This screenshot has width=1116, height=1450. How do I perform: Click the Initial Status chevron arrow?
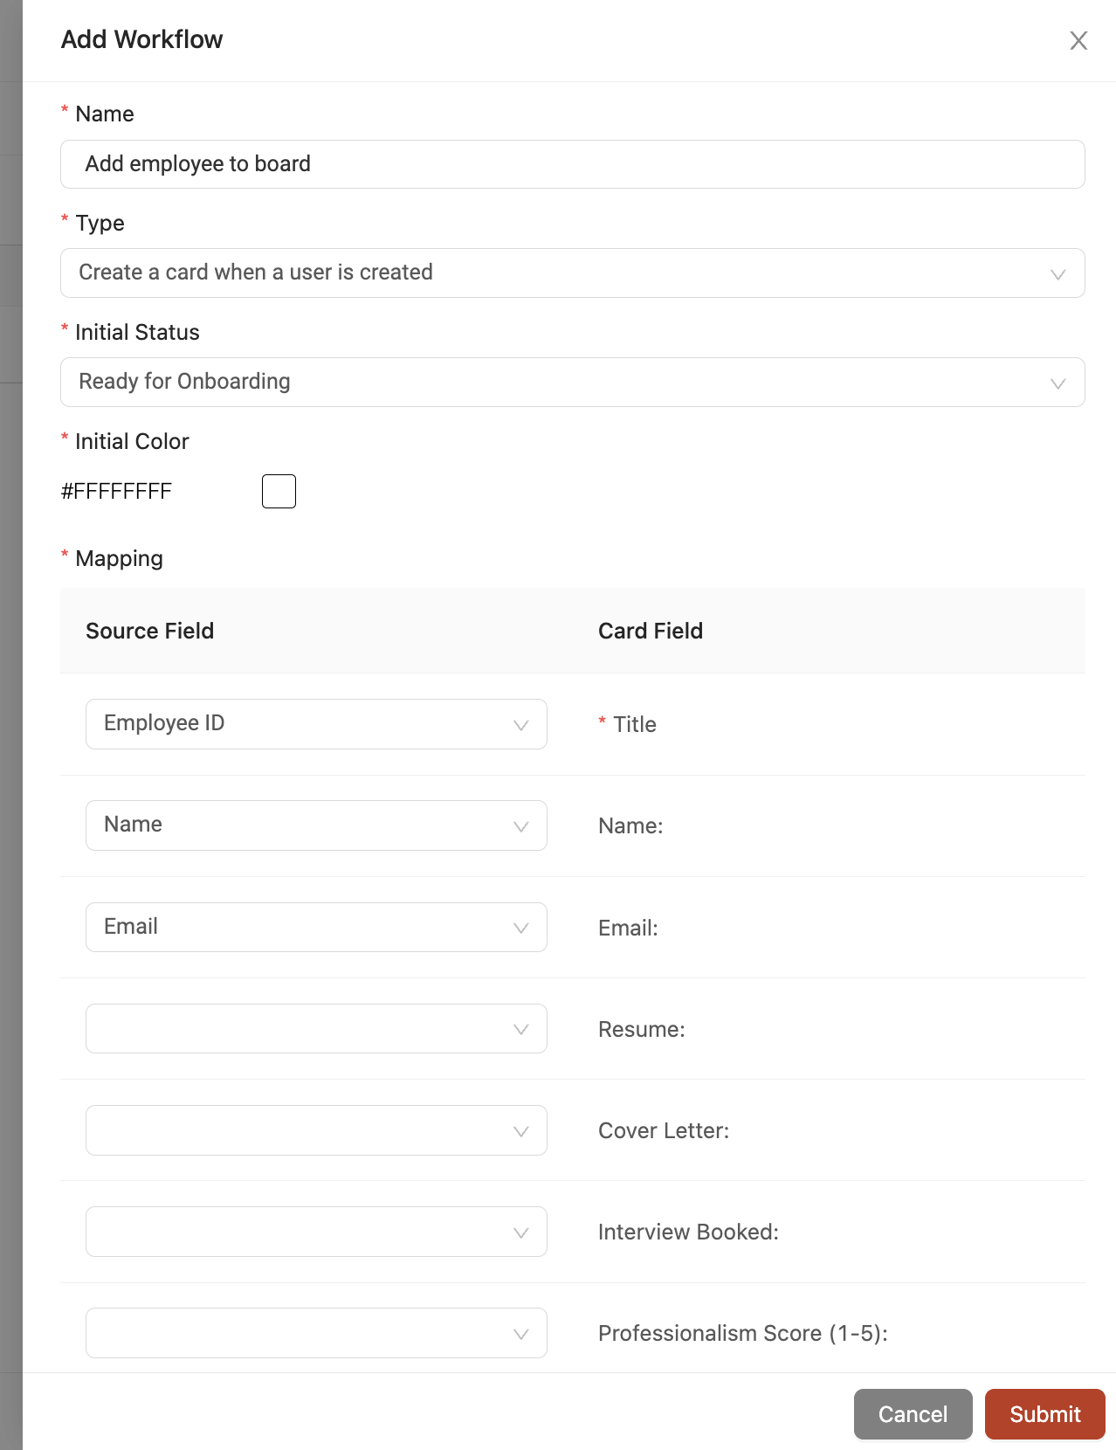click(1057, 383)
